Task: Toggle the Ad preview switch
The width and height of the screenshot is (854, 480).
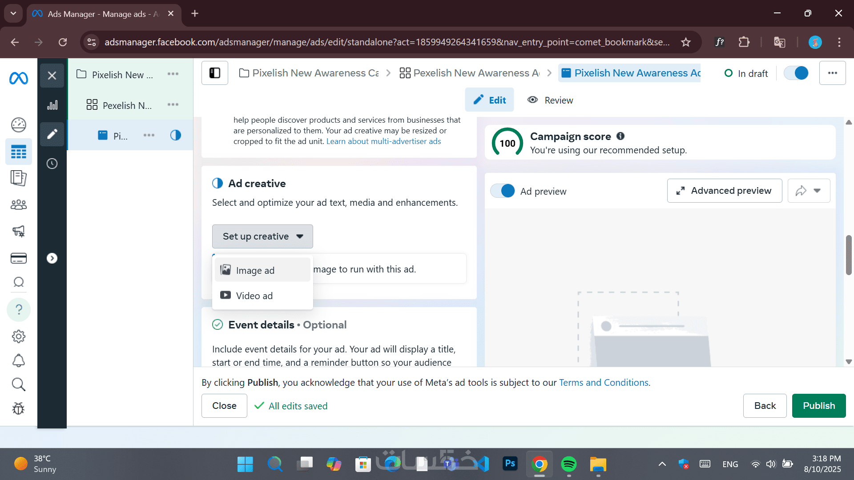Action: (503, 191)
